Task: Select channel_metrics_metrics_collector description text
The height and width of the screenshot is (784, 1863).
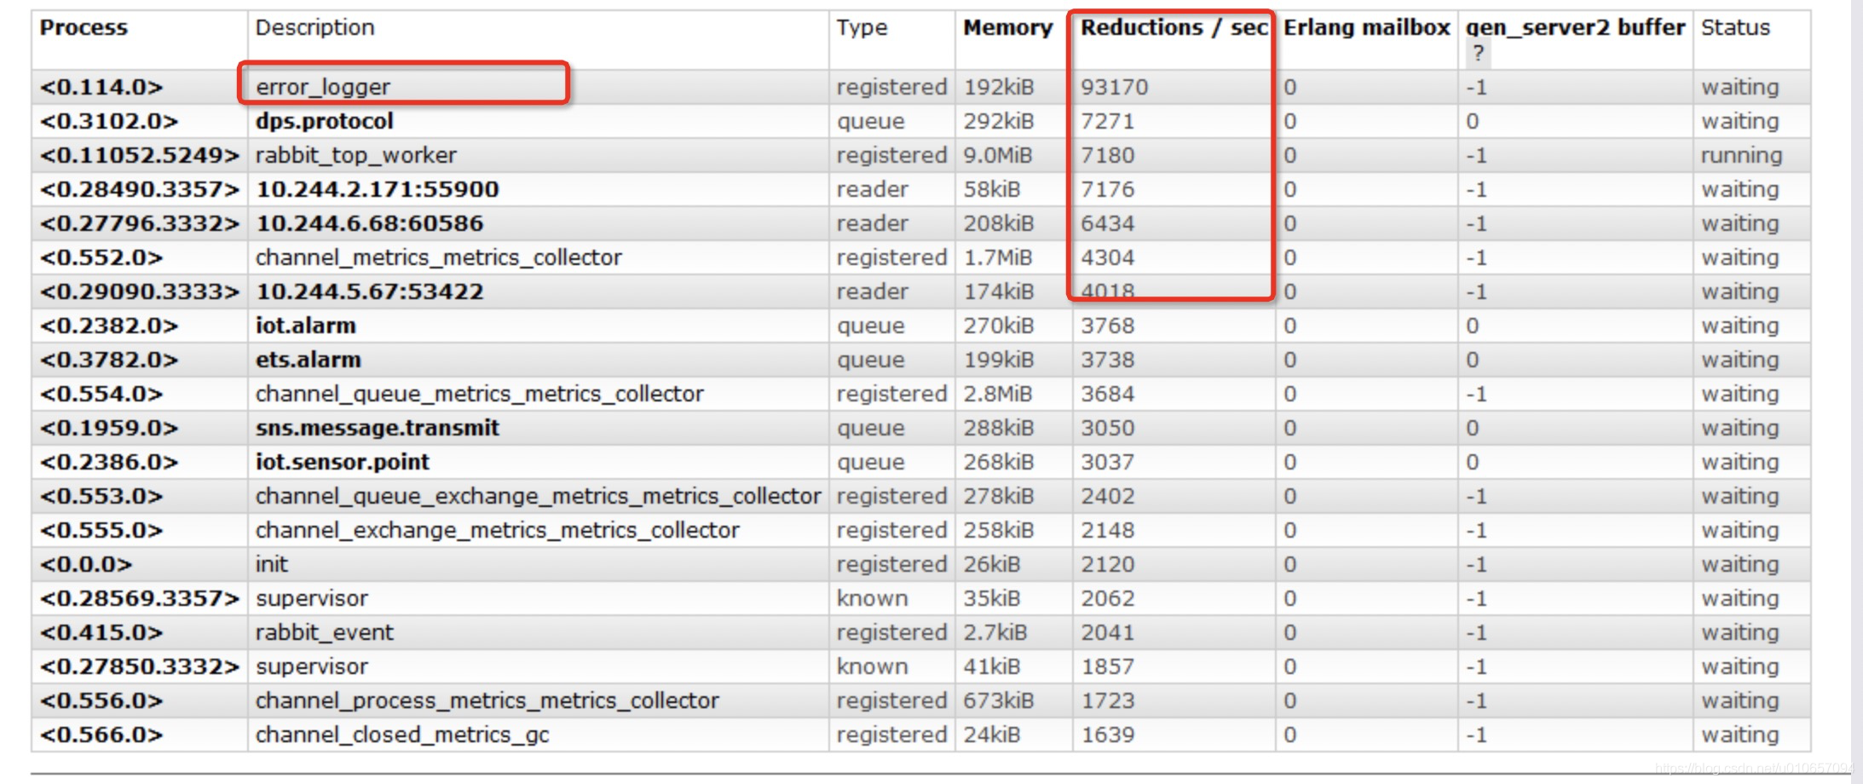Action: [439, 257]
